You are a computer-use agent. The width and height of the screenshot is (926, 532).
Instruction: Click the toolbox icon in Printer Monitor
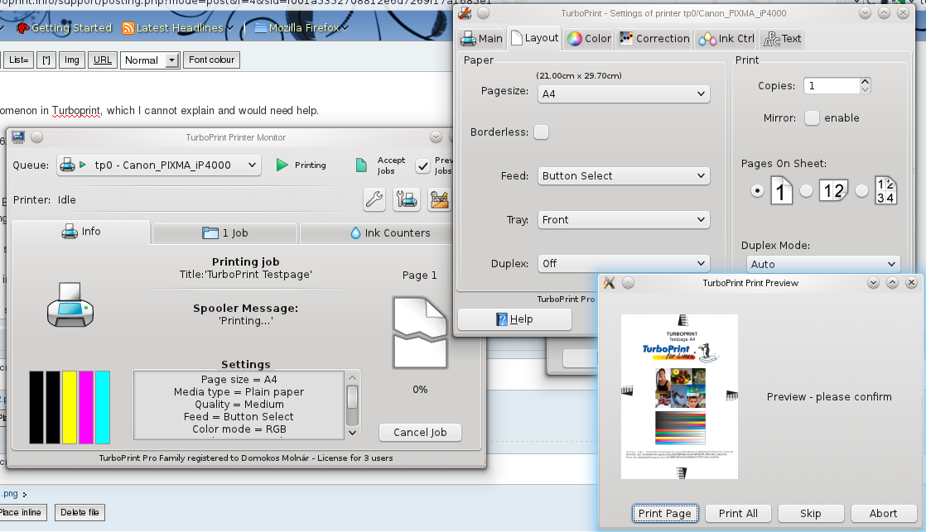tap(439, 199)
